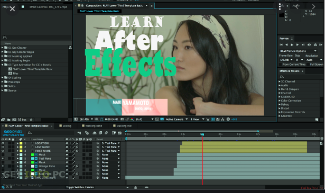Check the From Current Time checkbox
The height and width of the screenshot is (193, 325).
point(280,65)
